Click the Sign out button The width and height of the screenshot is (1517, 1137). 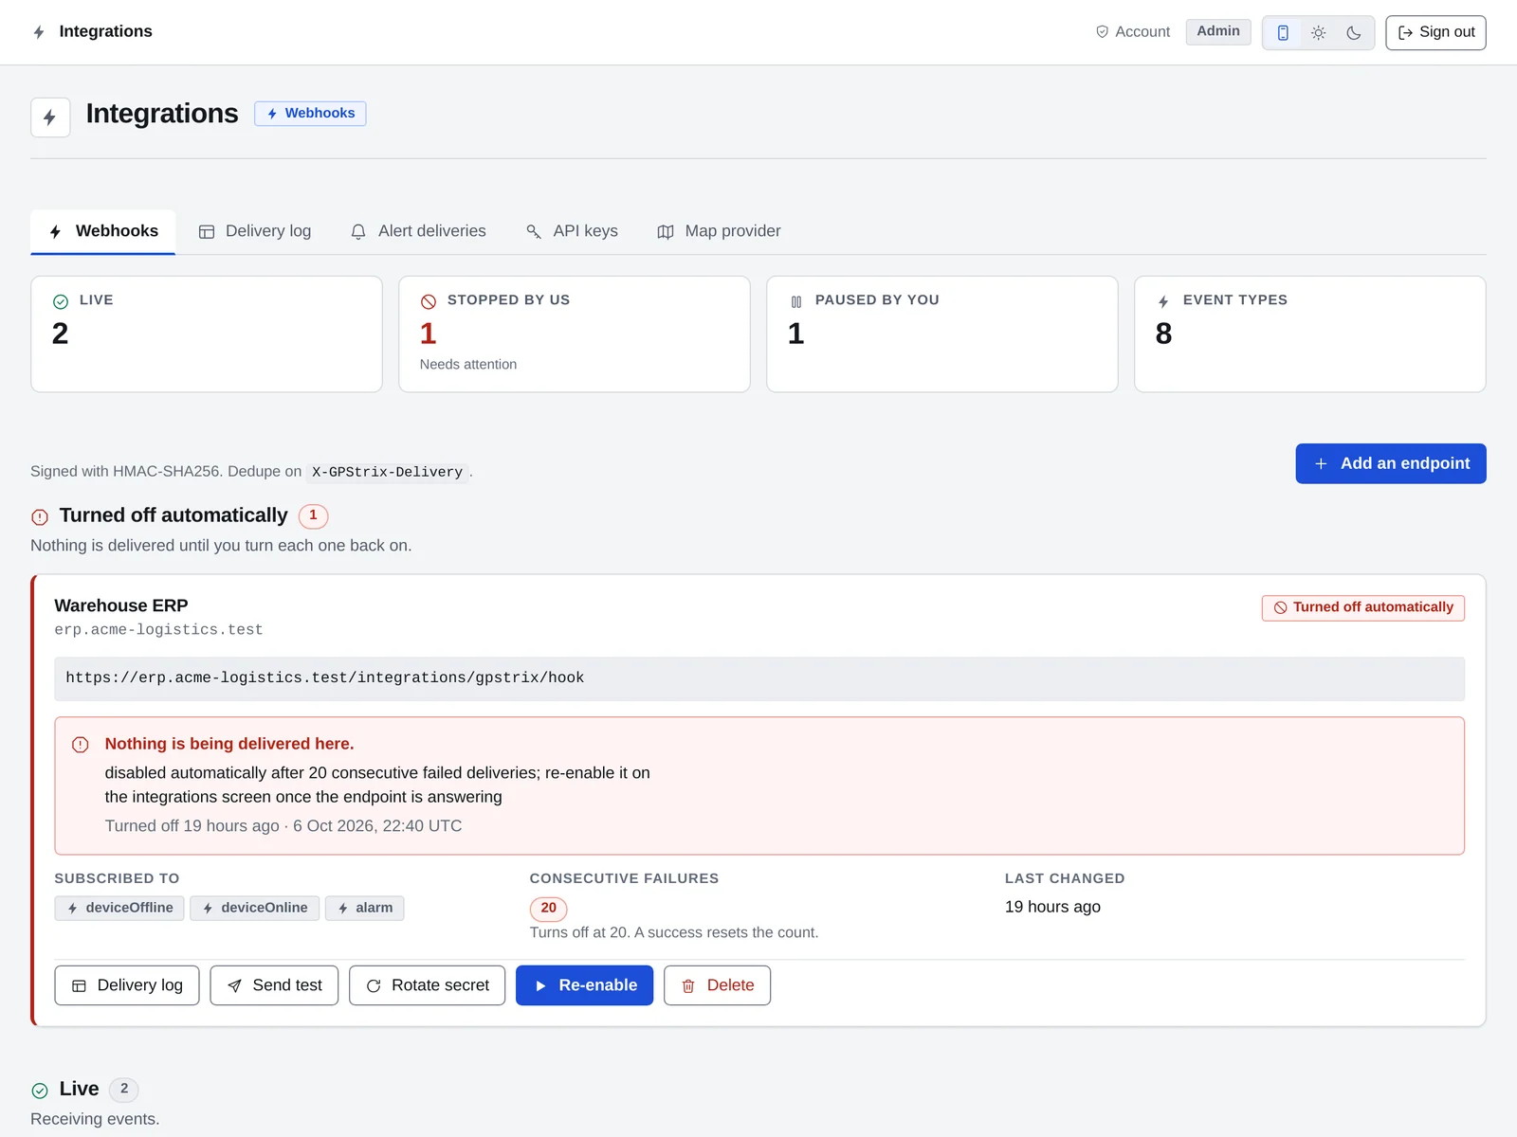tap(1435, 32)
